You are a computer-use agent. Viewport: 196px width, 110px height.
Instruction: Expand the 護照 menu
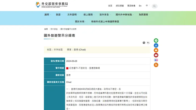coord(48,15)
